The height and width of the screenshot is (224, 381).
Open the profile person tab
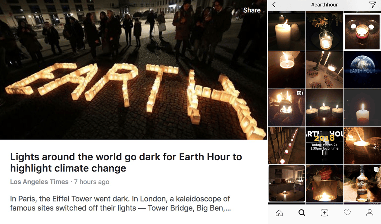pos(370,213)
